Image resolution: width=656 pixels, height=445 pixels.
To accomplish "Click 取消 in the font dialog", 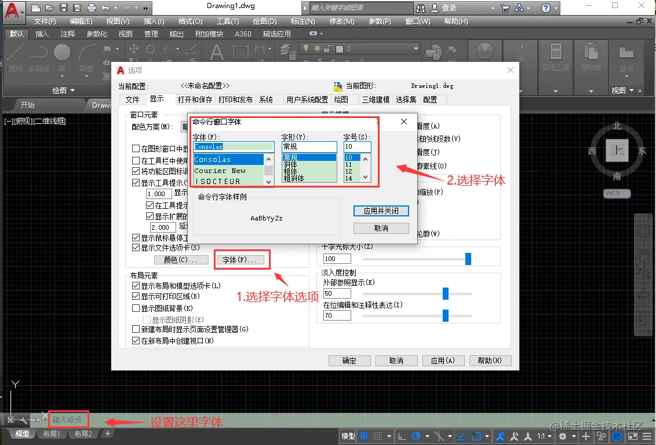I will (381, 228).
